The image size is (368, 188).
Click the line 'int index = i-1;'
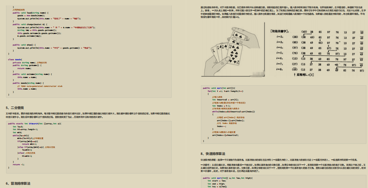221,106
